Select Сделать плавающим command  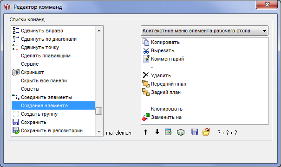coord(46,56)
